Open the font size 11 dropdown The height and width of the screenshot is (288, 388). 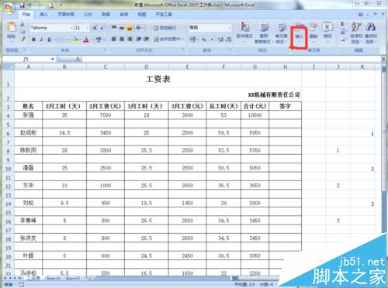[x=88, y=28]
